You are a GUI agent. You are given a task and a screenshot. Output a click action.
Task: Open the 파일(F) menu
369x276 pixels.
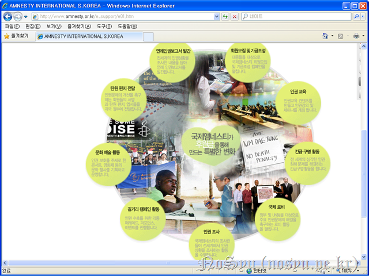point(12,26)
